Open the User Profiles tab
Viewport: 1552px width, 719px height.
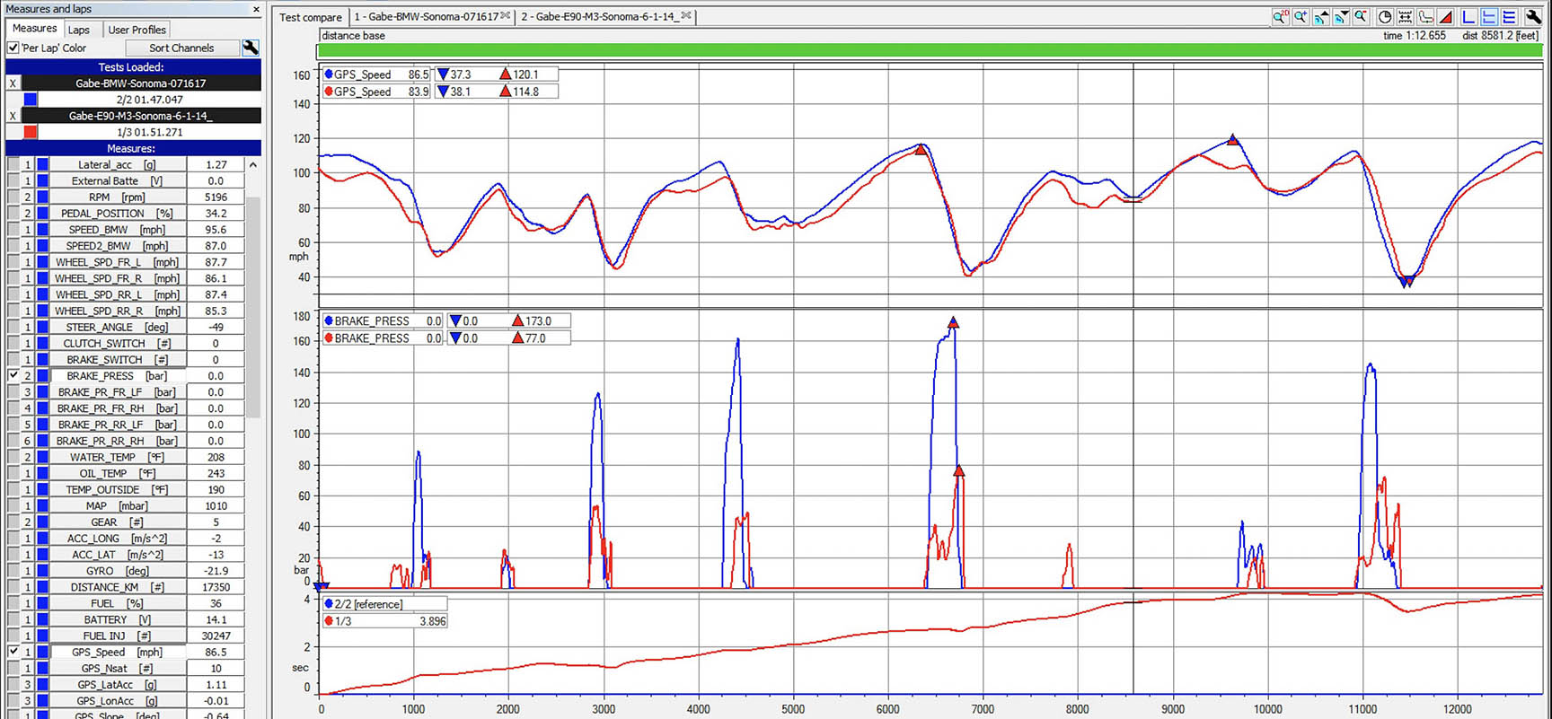coord(137,30)
